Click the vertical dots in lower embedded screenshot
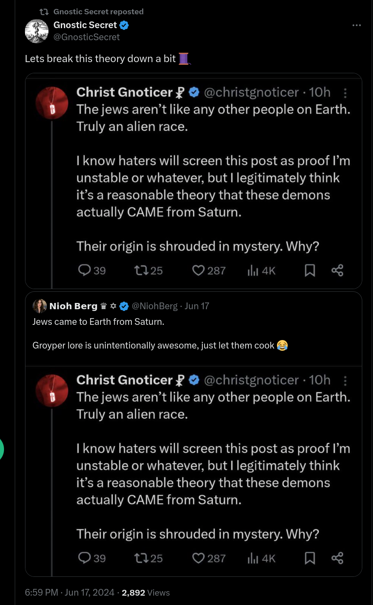 (345, 381)
